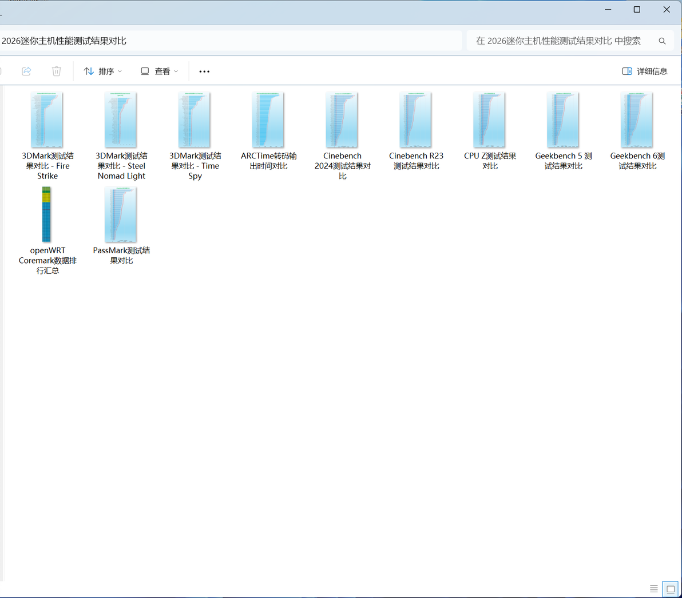Select 3DMark Steel Nomad Light file
The image size is (682, 598).
point(121,136)
